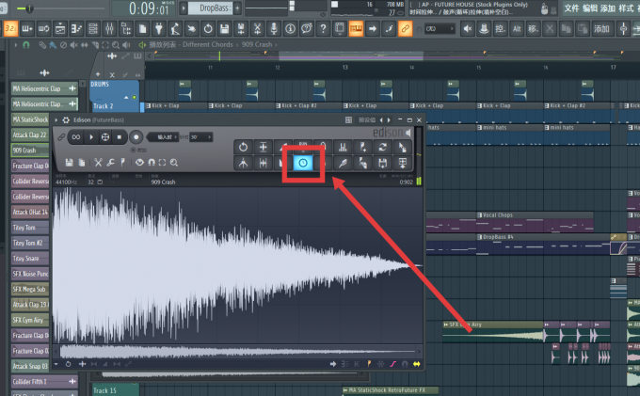Open Edison scissors edit tools
The height and width of the screenshot is (396, 640).
tap(98, 163)
